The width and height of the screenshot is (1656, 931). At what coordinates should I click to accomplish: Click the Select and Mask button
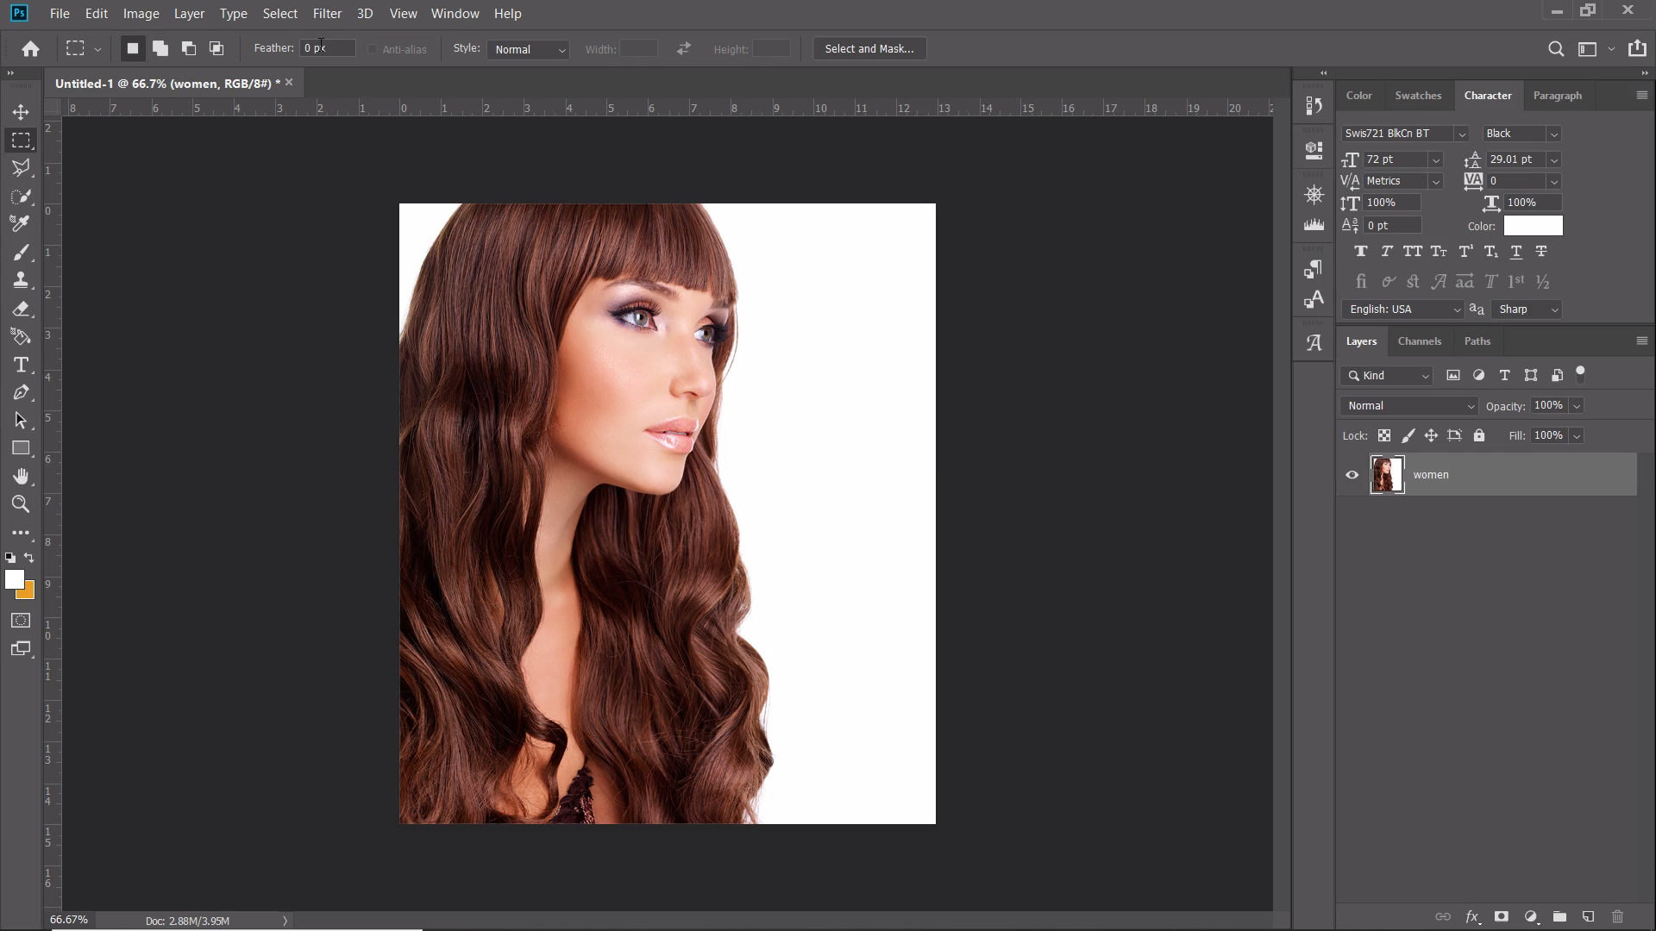pos(869,49)
